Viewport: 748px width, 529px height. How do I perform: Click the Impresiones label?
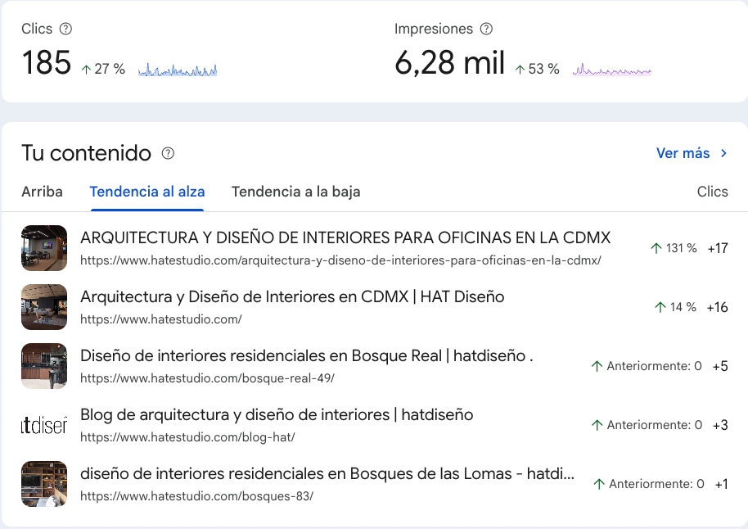pos(434,29)
